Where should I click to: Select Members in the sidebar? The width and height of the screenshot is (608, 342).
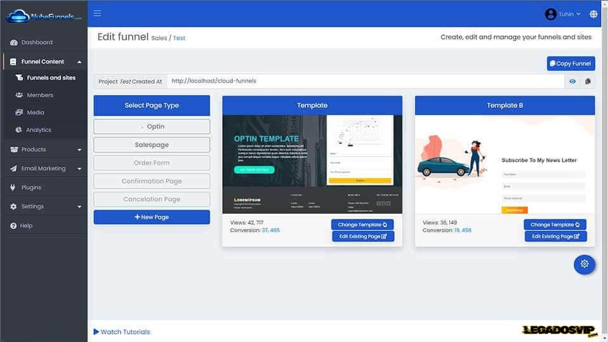pyautogui.click(x=40, y=95)
